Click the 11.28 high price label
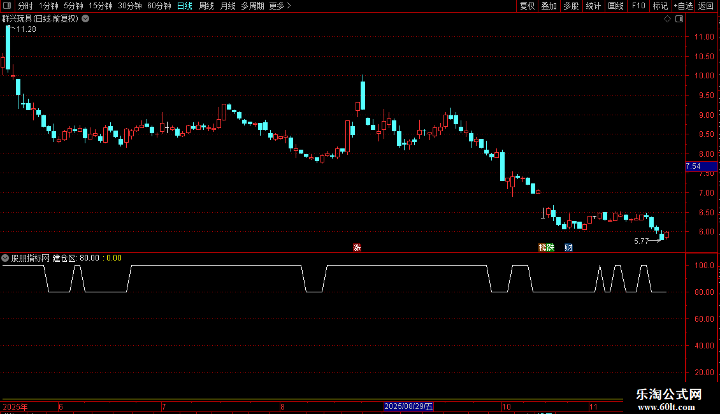This screenshot has width=720, height=414. point(26,29)
